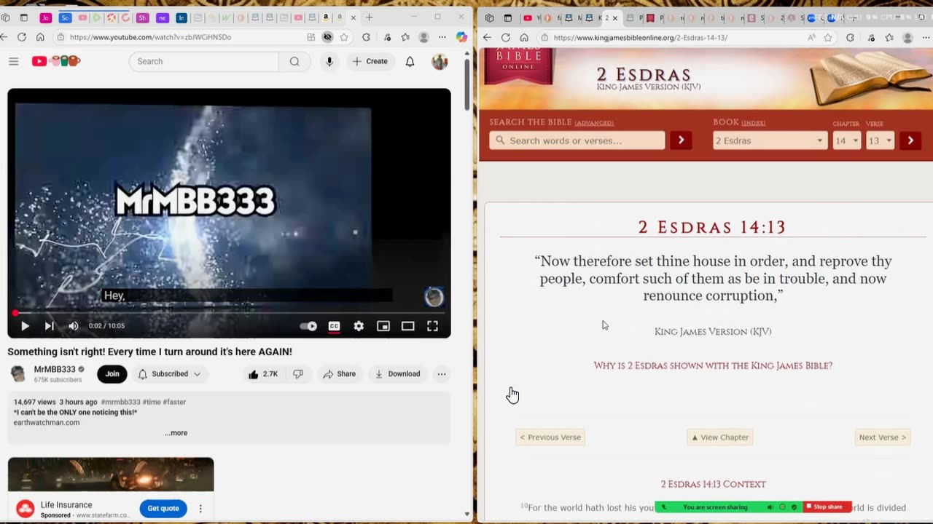Open the Advanced search link
The width and height of the screenshot is (933, 524).
point(594,123)
